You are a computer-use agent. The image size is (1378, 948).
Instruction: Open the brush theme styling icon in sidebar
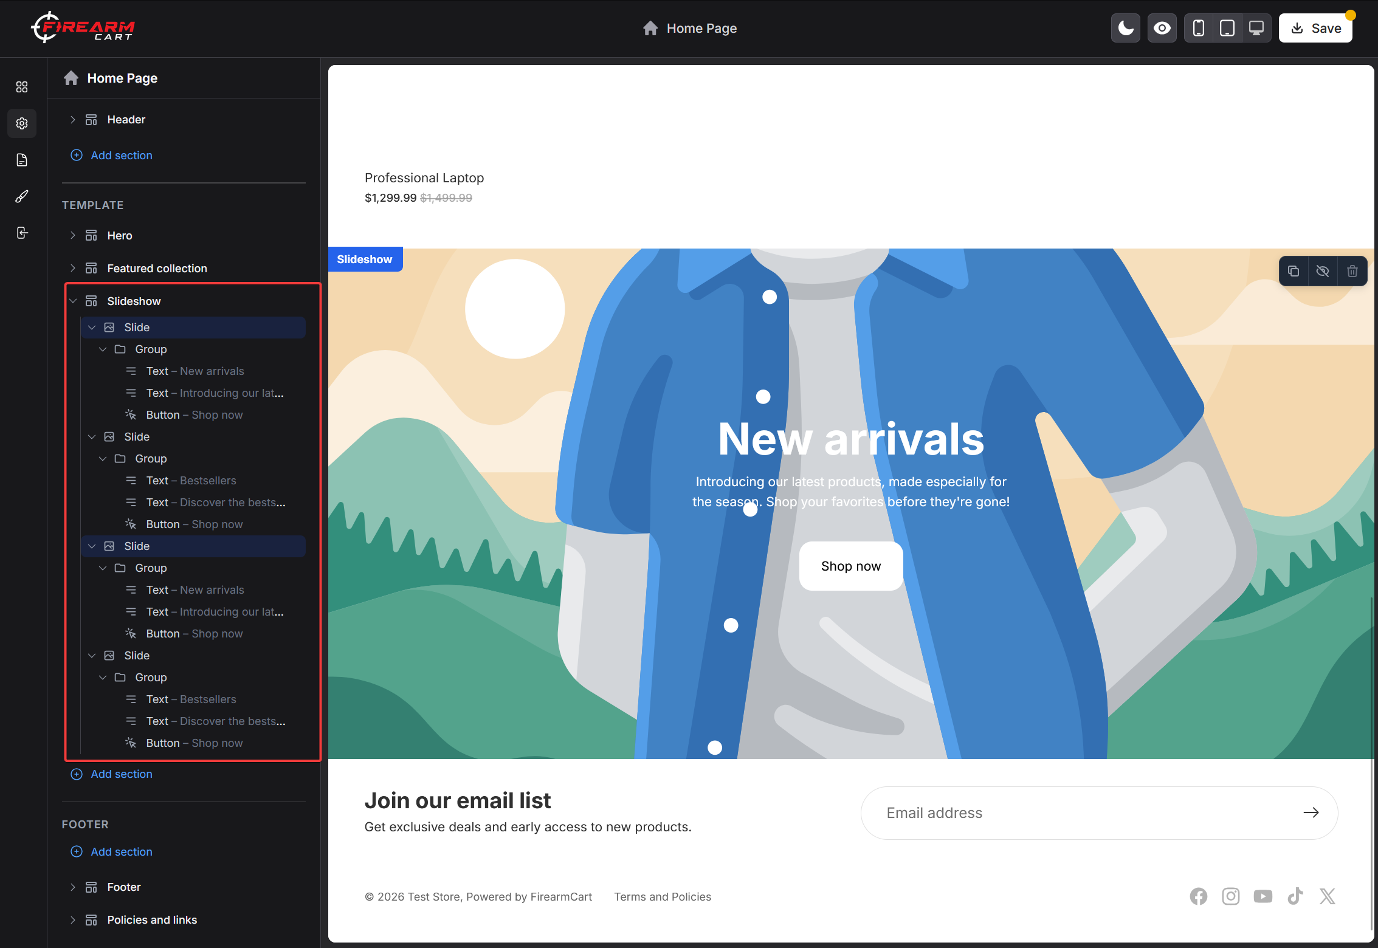22,196
